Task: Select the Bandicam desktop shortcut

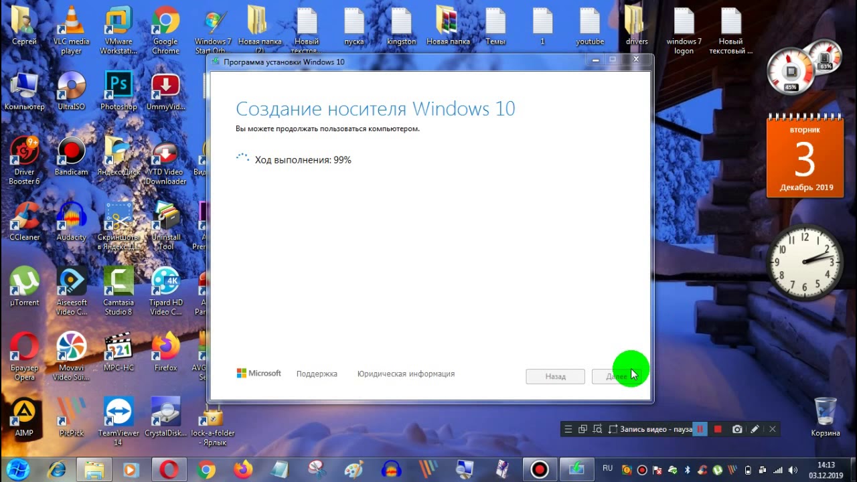Action: pos(71,157)
